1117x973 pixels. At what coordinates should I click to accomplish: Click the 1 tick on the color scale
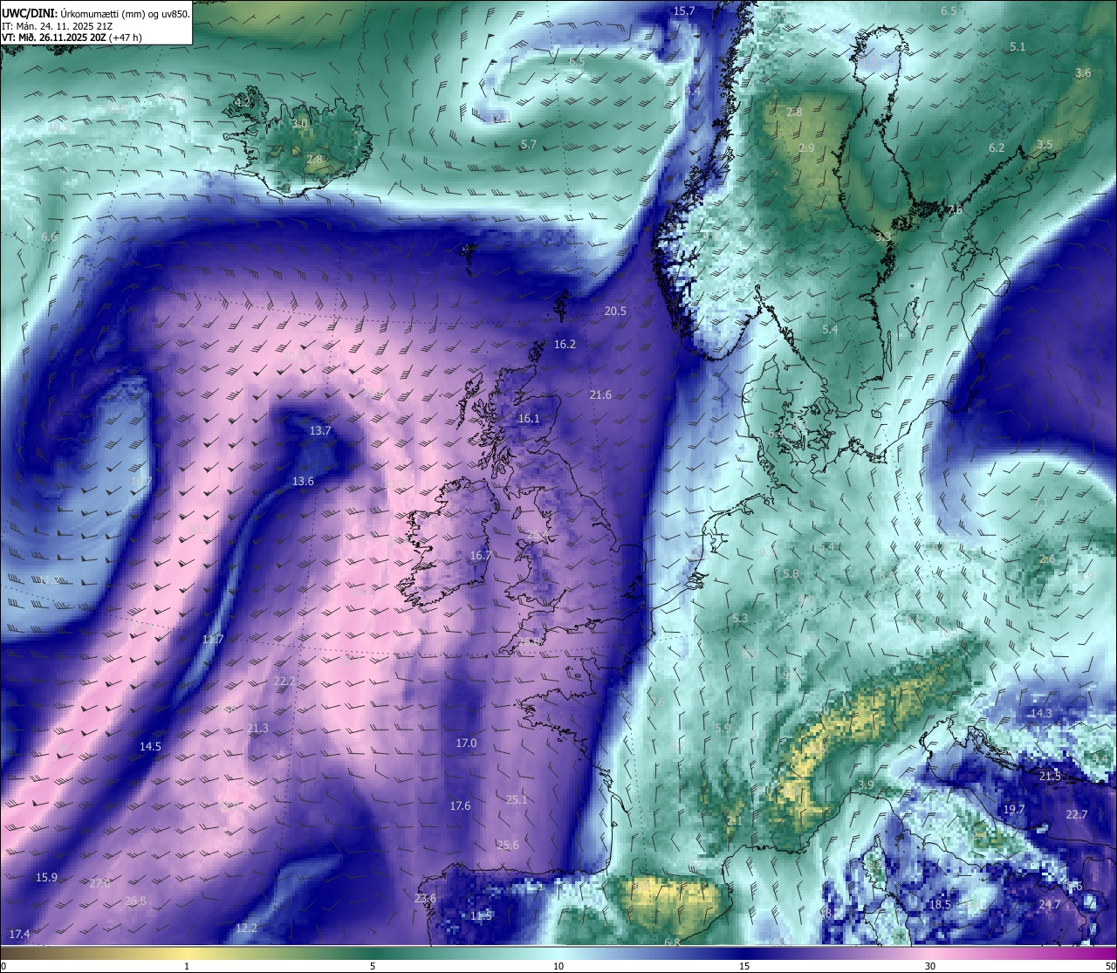point(187,966)
